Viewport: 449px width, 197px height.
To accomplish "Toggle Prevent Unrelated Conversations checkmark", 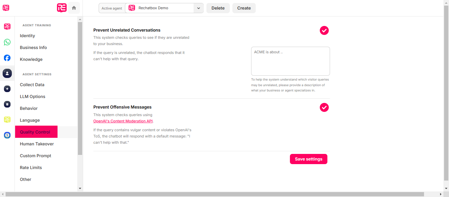I will (324, 31).
